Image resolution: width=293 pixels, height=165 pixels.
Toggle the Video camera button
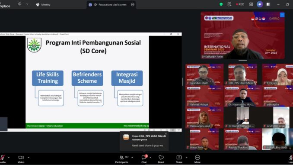[x=21, y=159]
